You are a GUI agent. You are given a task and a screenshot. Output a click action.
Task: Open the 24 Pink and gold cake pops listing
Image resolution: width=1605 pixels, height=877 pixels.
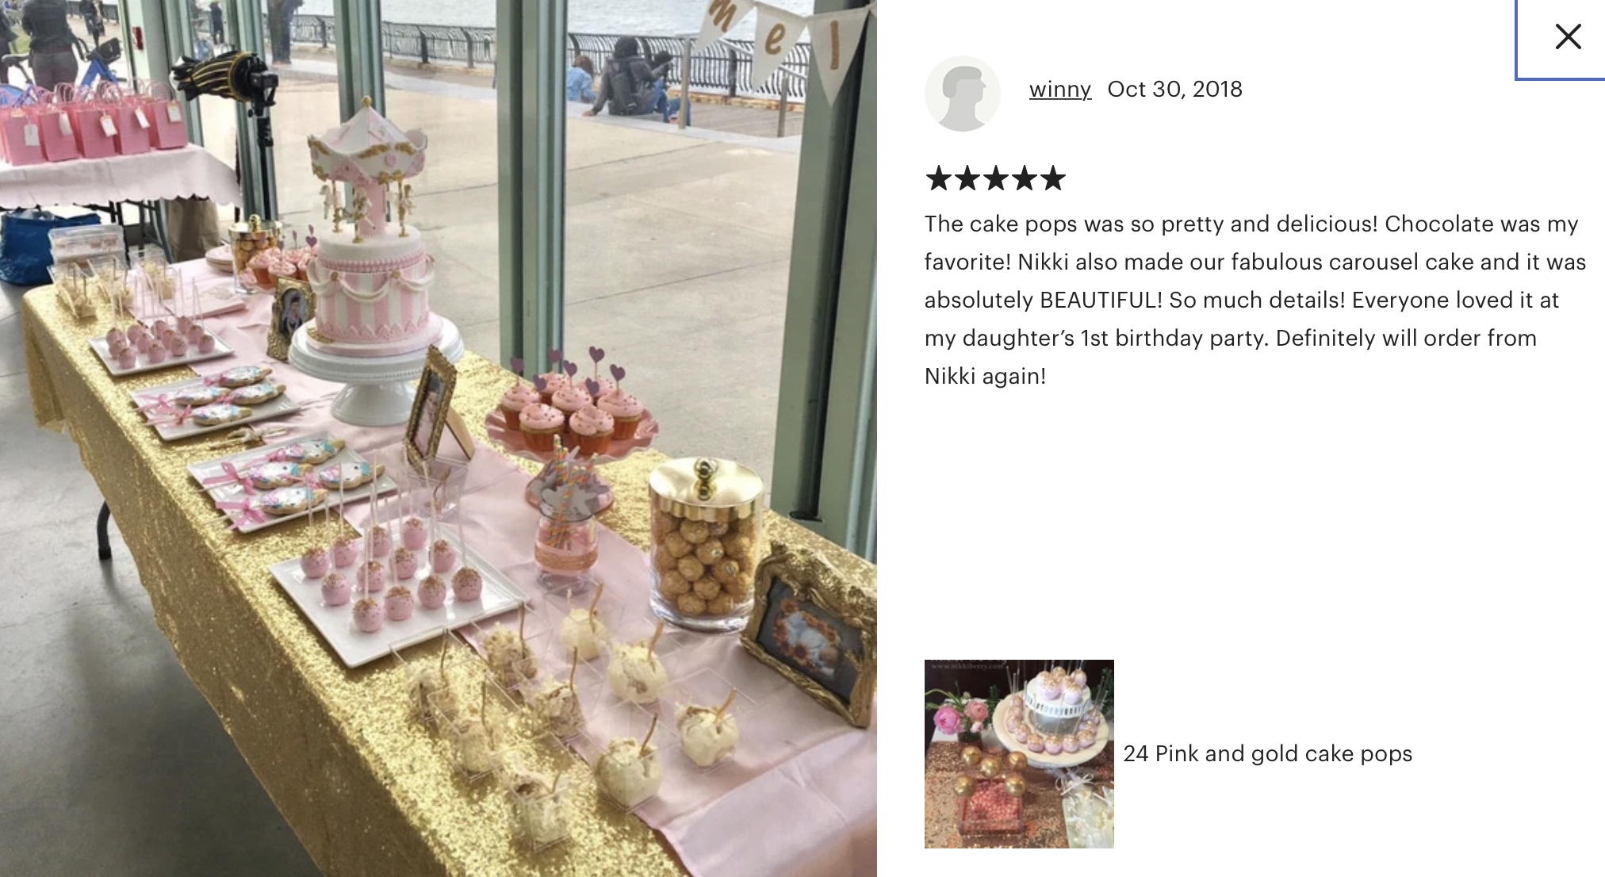[x=1267, y=753]
